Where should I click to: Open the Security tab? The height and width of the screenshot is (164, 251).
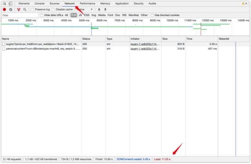coord(138,4)
